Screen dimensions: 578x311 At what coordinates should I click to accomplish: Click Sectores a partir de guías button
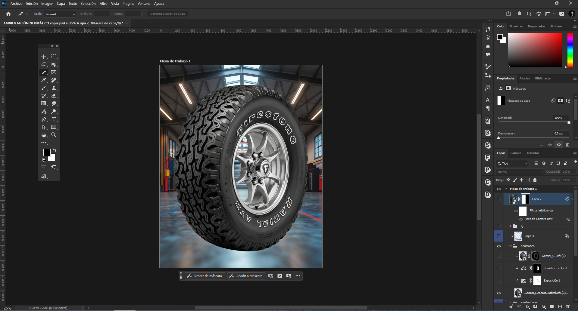pos(168,14)
